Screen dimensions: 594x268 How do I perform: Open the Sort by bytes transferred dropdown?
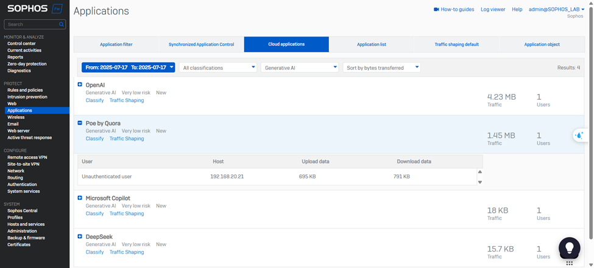pos(381,67)
